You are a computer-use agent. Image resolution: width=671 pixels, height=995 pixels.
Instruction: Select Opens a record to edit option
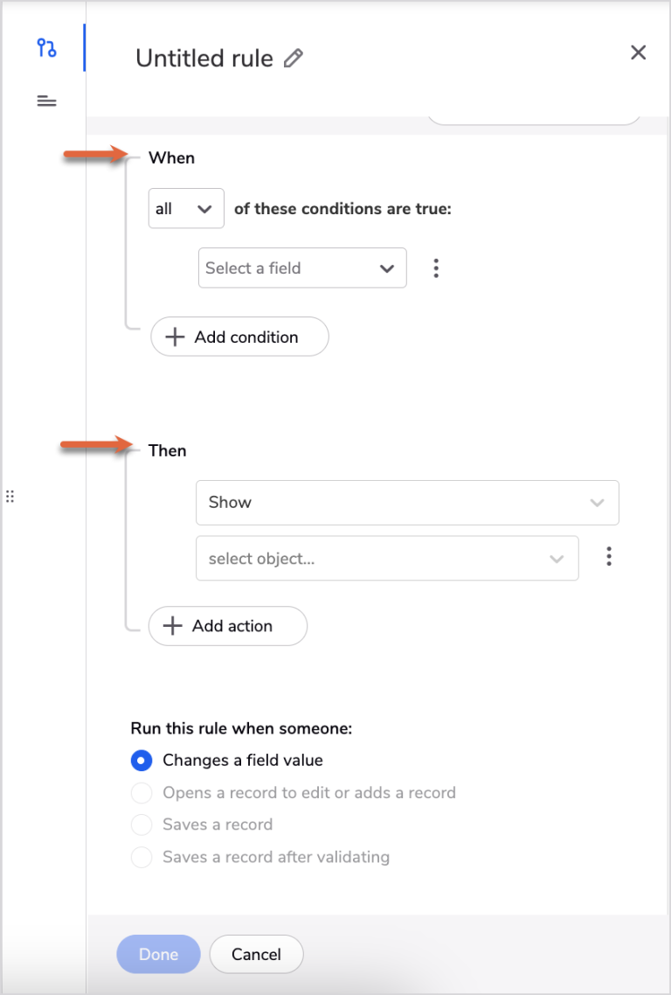point(141,793)
